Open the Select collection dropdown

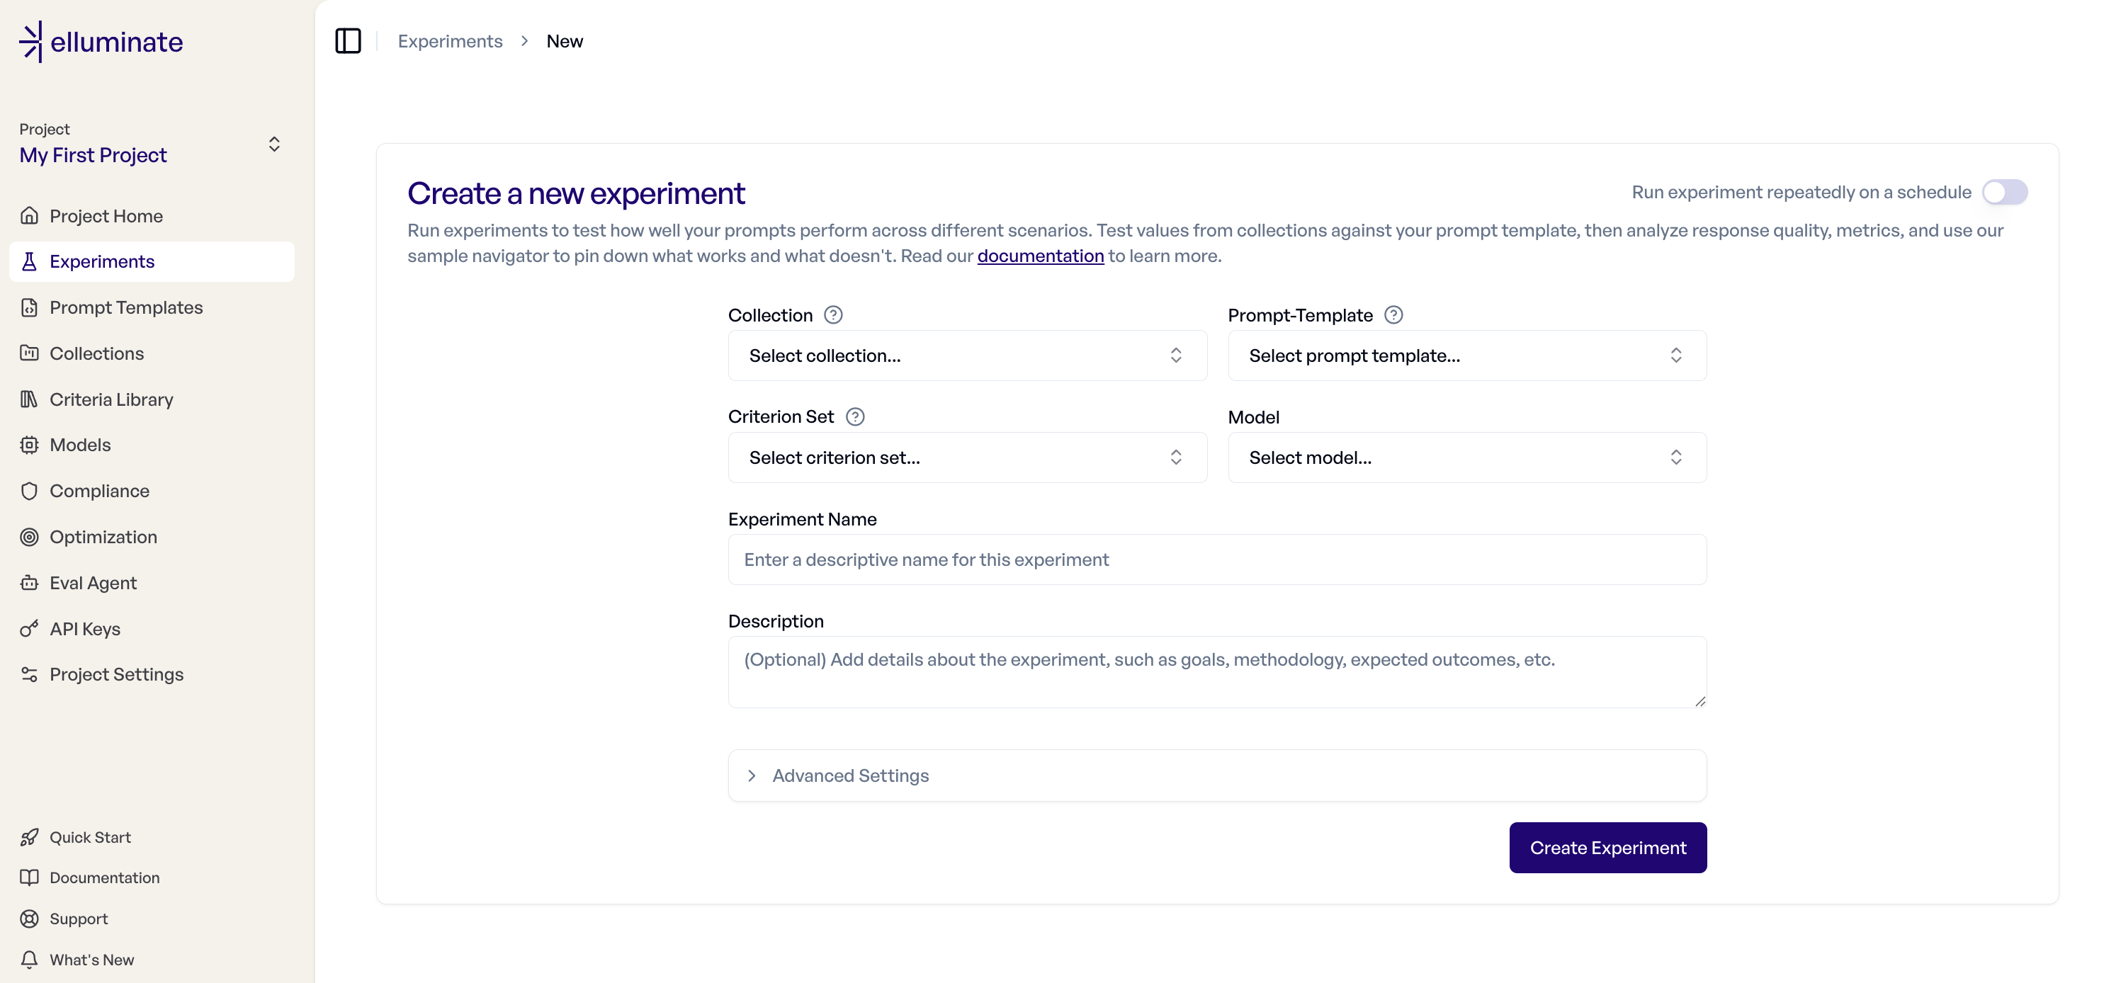[967, 356]
